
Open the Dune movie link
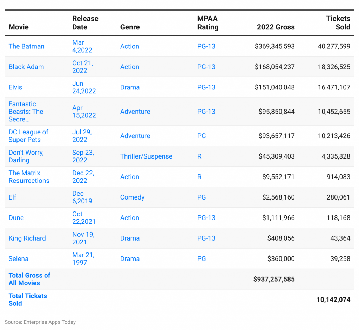pos(16,218)
